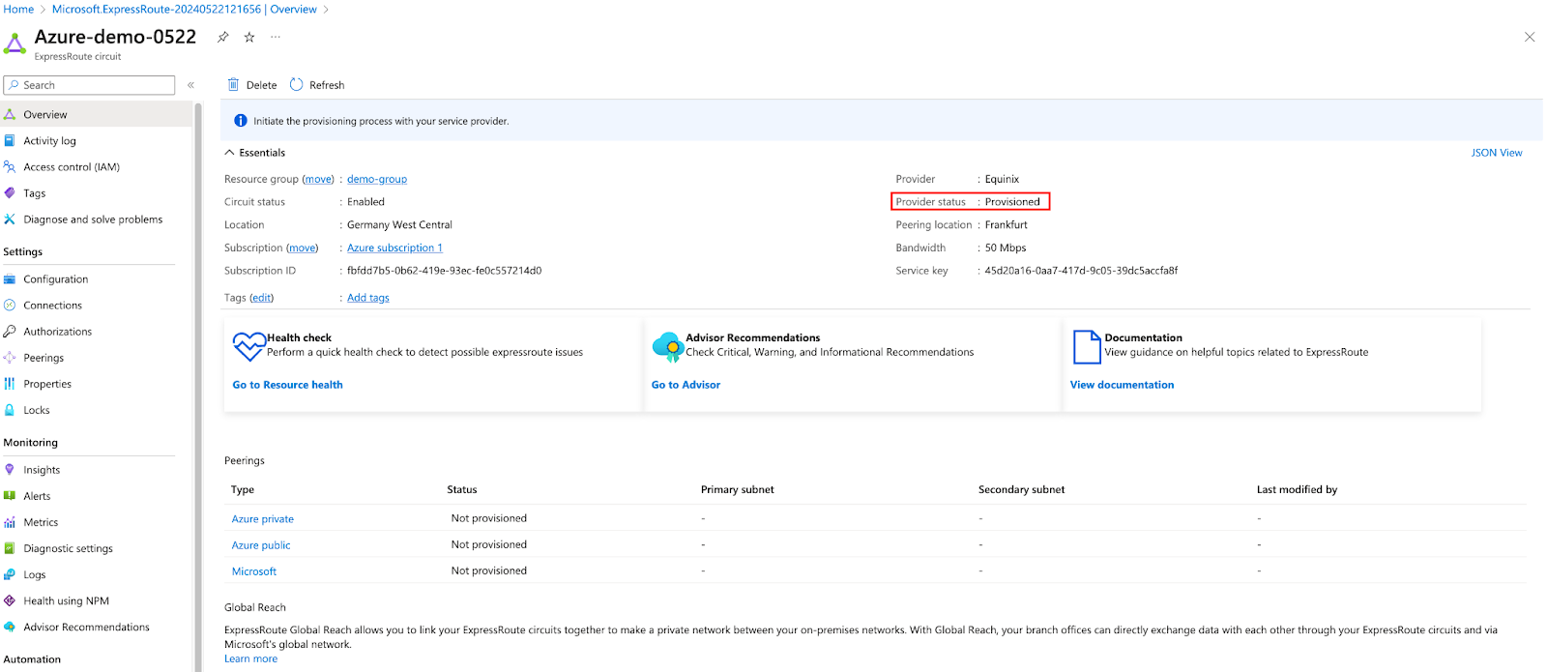Open the JSON View

(1496, 153)
